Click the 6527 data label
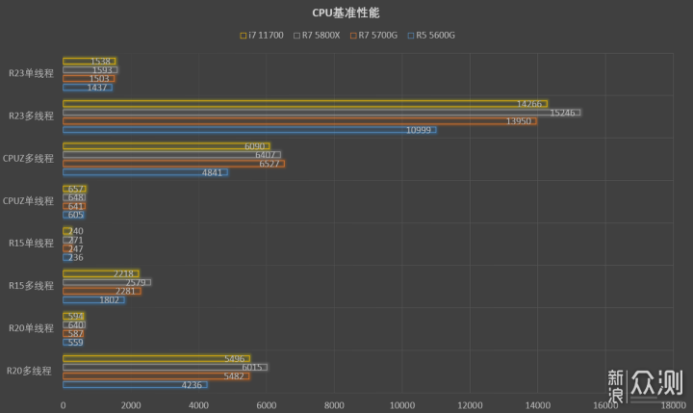This screenshot has height=413, width=693. [269, 164]
